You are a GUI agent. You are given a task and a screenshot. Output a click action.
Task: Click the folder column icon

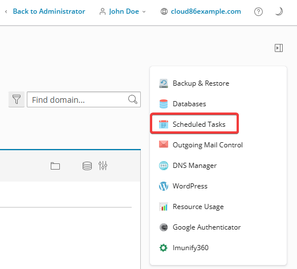(55, 166)
